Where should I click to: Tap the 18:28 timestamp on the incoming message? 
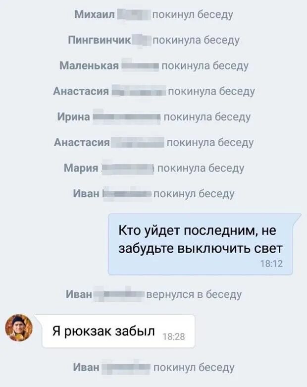click(174, 336)
